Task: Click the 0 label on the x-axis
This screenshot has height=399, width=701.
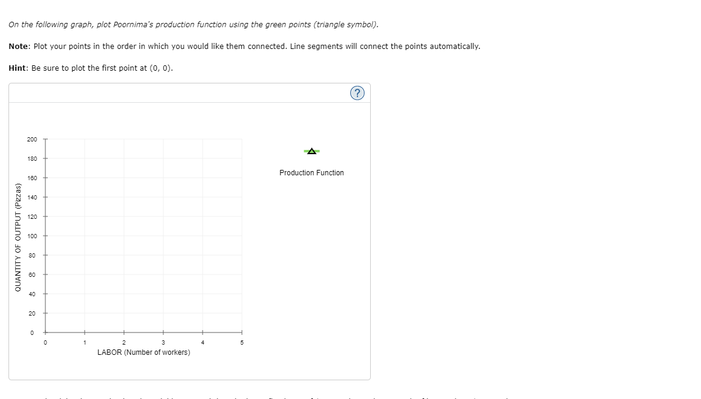Action: pos(45,342)
